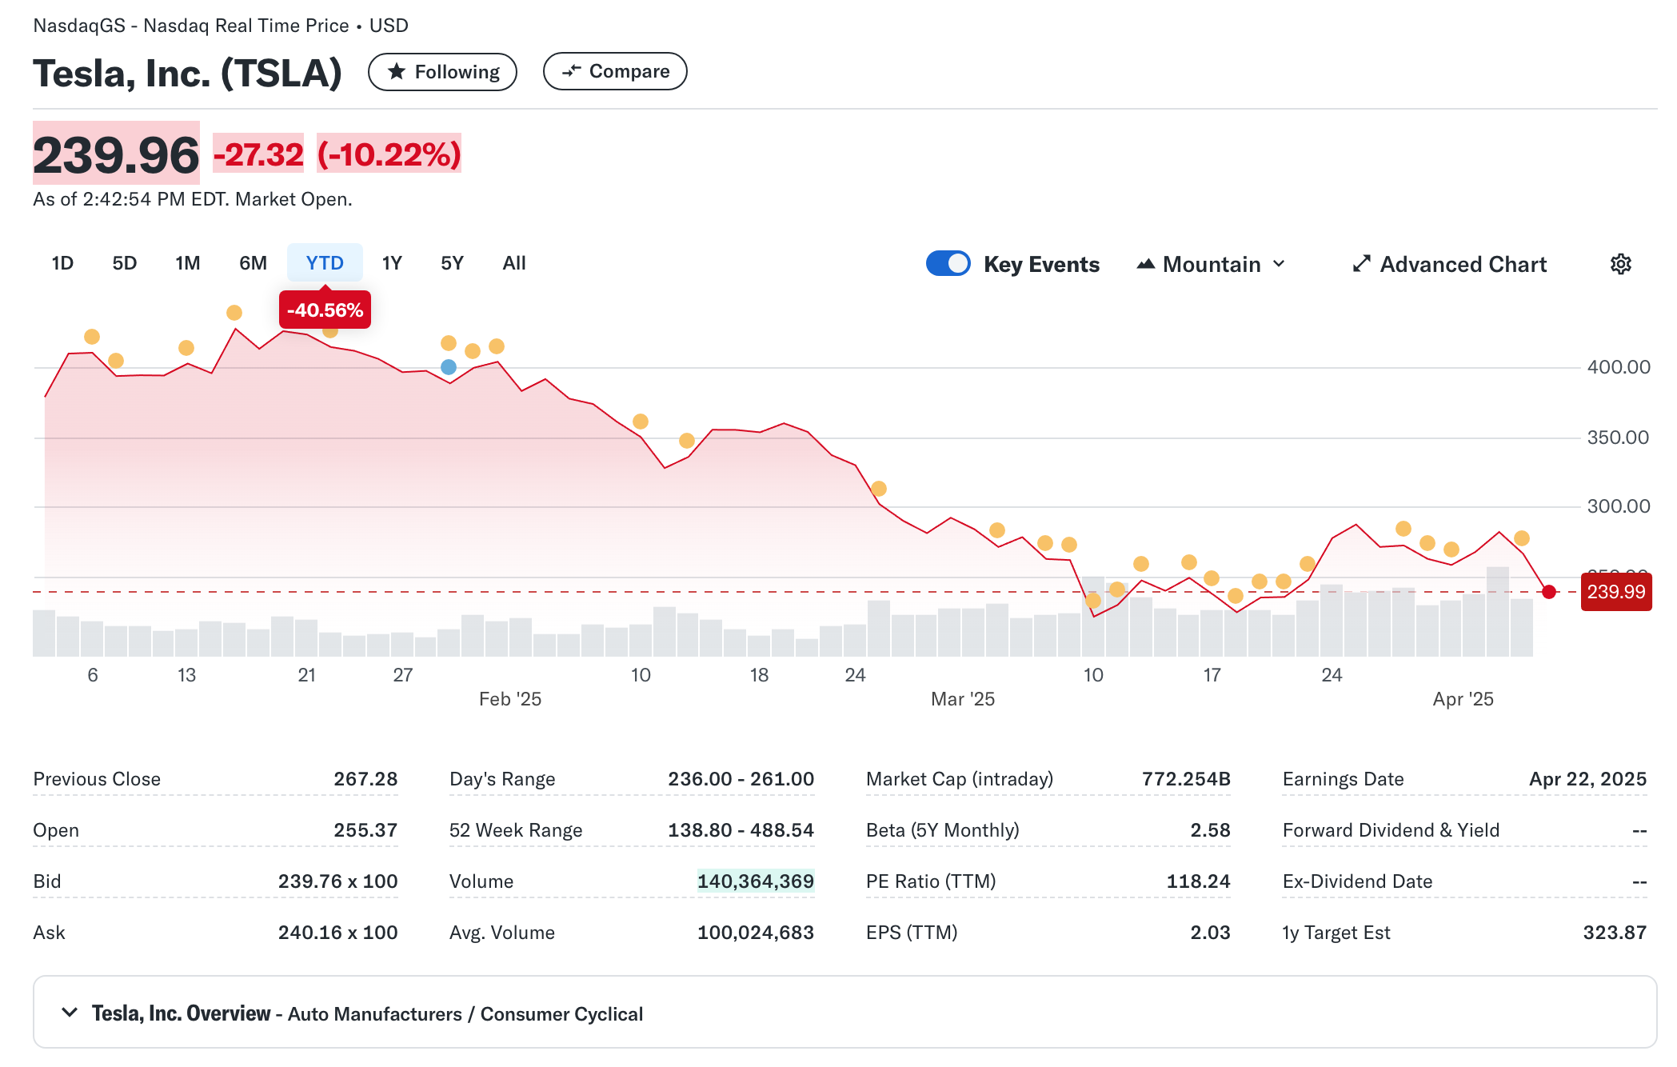Image resolution: width=1677 pixels, height=1067 pixels.
Task: Open the Mountain chart style dropdown
Action: pos(1211,264)
